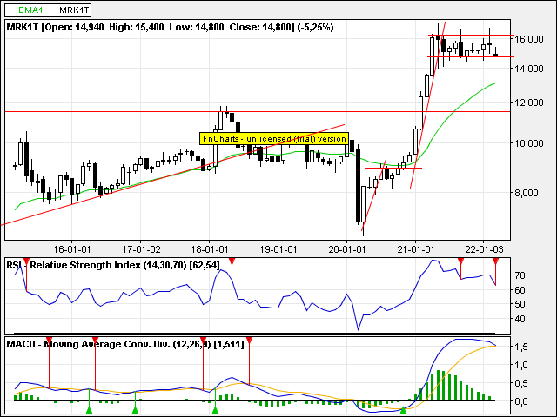Click the 18-01-01 date axis label
Screen dimensions: 557x417
pos(209,249)
